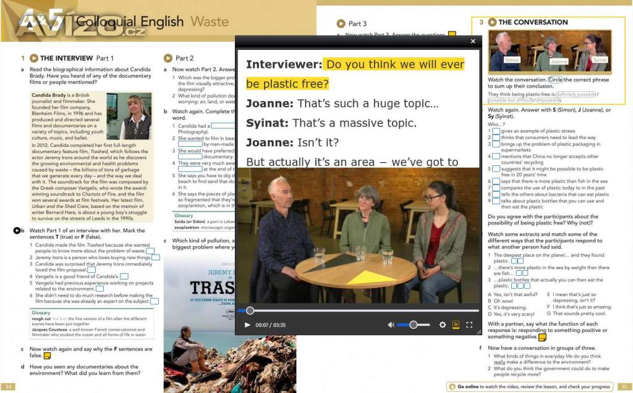Select answer box for 'gives an example of plastic straws'
Image resolution: width=633 pixels, height=393 pixels.
(496, 131)
